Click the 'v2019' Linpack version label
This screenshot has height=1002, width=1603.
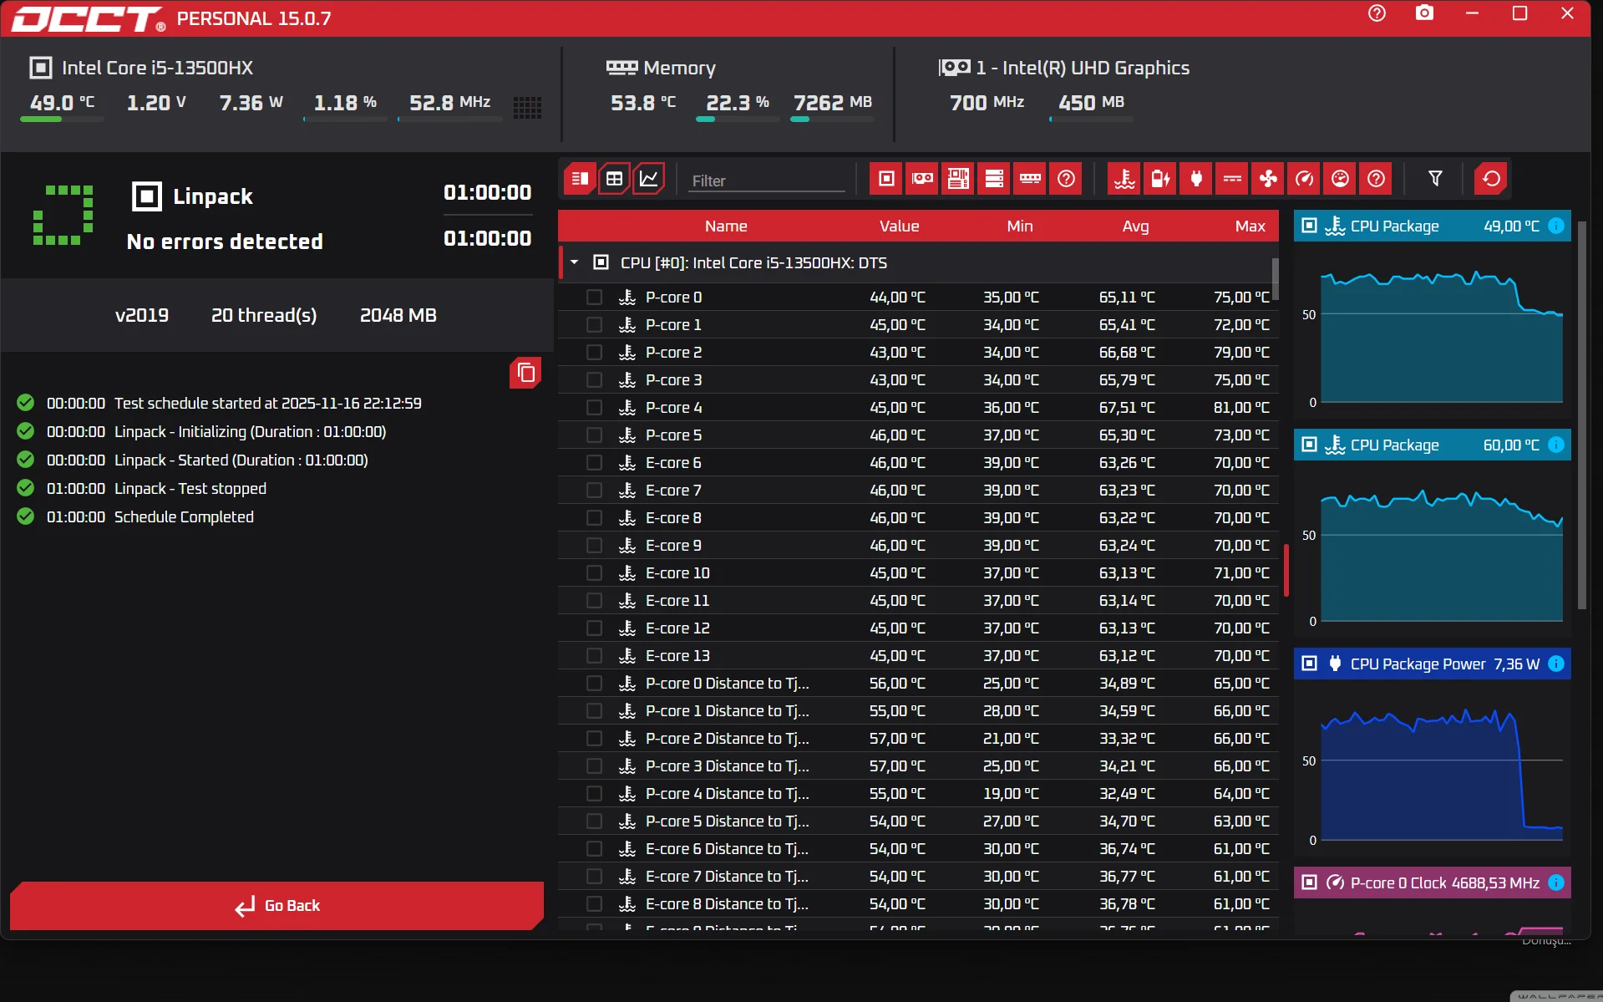coord(142,315)
